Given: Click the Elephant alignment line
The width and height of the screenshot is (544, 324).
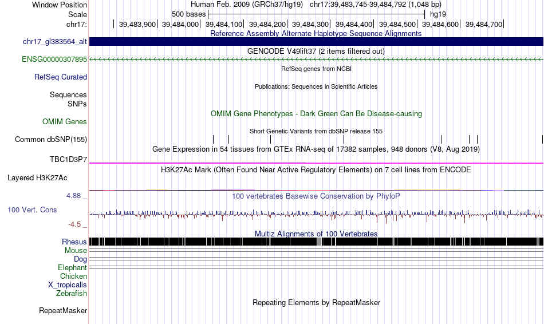Looking at the screenshot, I should pyautogui.click(x=317, y=267).
